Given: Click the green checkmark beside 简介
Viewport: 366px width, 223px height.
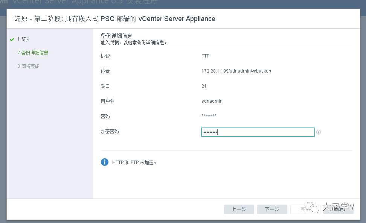Looking at the screenshot, I should pos(12,39).
